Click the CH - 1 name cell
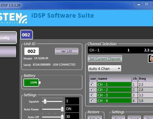Viewport: 153px width, 119px height. 114,84
